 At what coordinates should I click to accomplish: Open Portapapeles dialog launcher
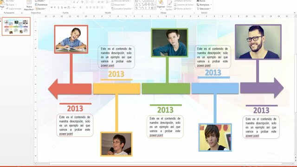tap(22, 13)
